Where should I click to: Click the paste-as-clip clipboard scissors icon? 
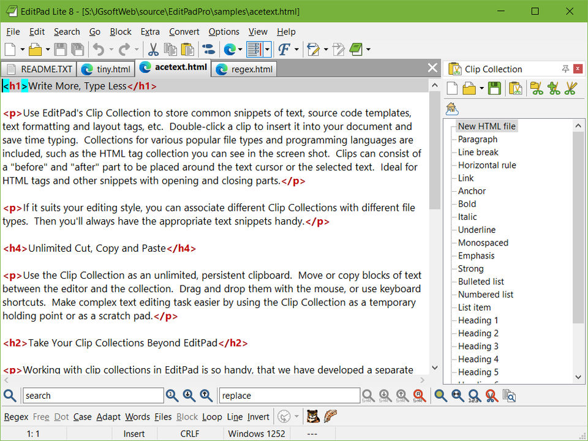tap(516, 88)
